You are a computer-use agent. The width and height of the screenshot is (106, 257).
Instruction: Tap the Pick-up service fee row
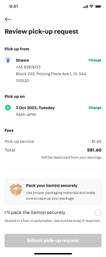(53, 141)
